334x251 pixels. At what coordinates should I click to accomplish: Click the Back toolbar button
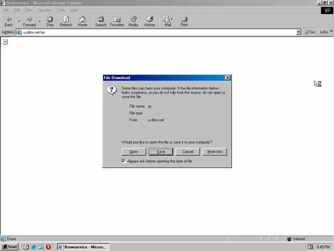pyautogui.click(x=8, y=21)
